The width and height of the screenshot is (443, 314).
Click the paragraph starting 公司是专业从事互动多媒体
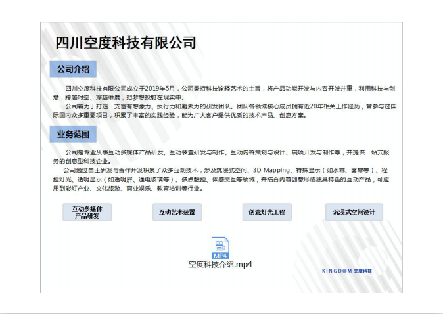pyautogui.click(x=221, y=157)
